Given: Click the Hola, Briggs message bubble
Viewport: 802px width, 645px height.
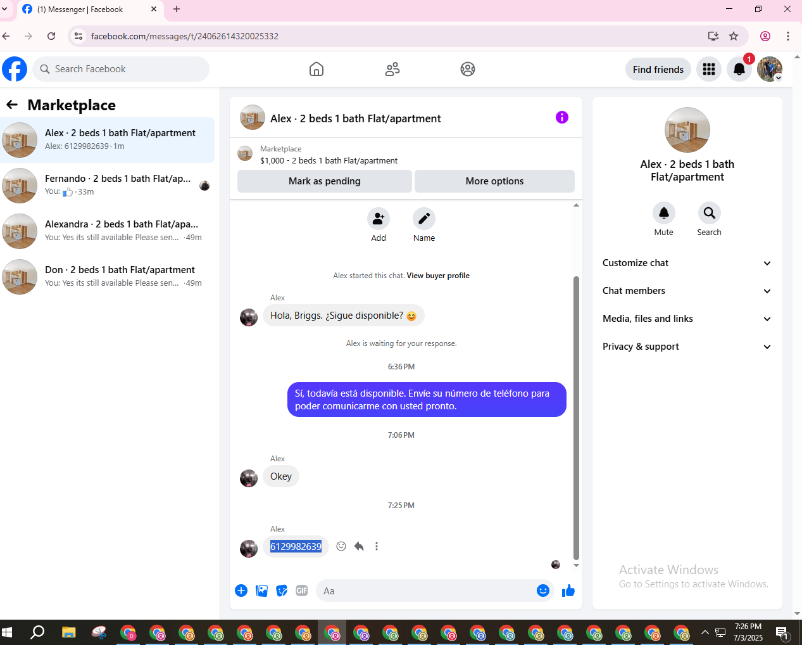Looking at the screenshot, I should tap(344, 316).
